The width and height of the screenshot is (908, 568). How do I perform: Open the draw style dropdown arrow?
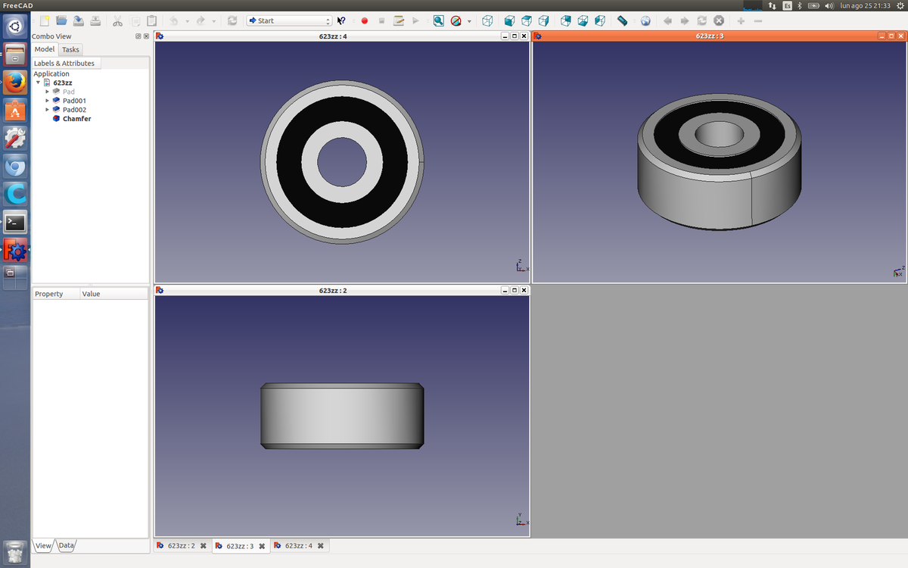coord(469,20)
